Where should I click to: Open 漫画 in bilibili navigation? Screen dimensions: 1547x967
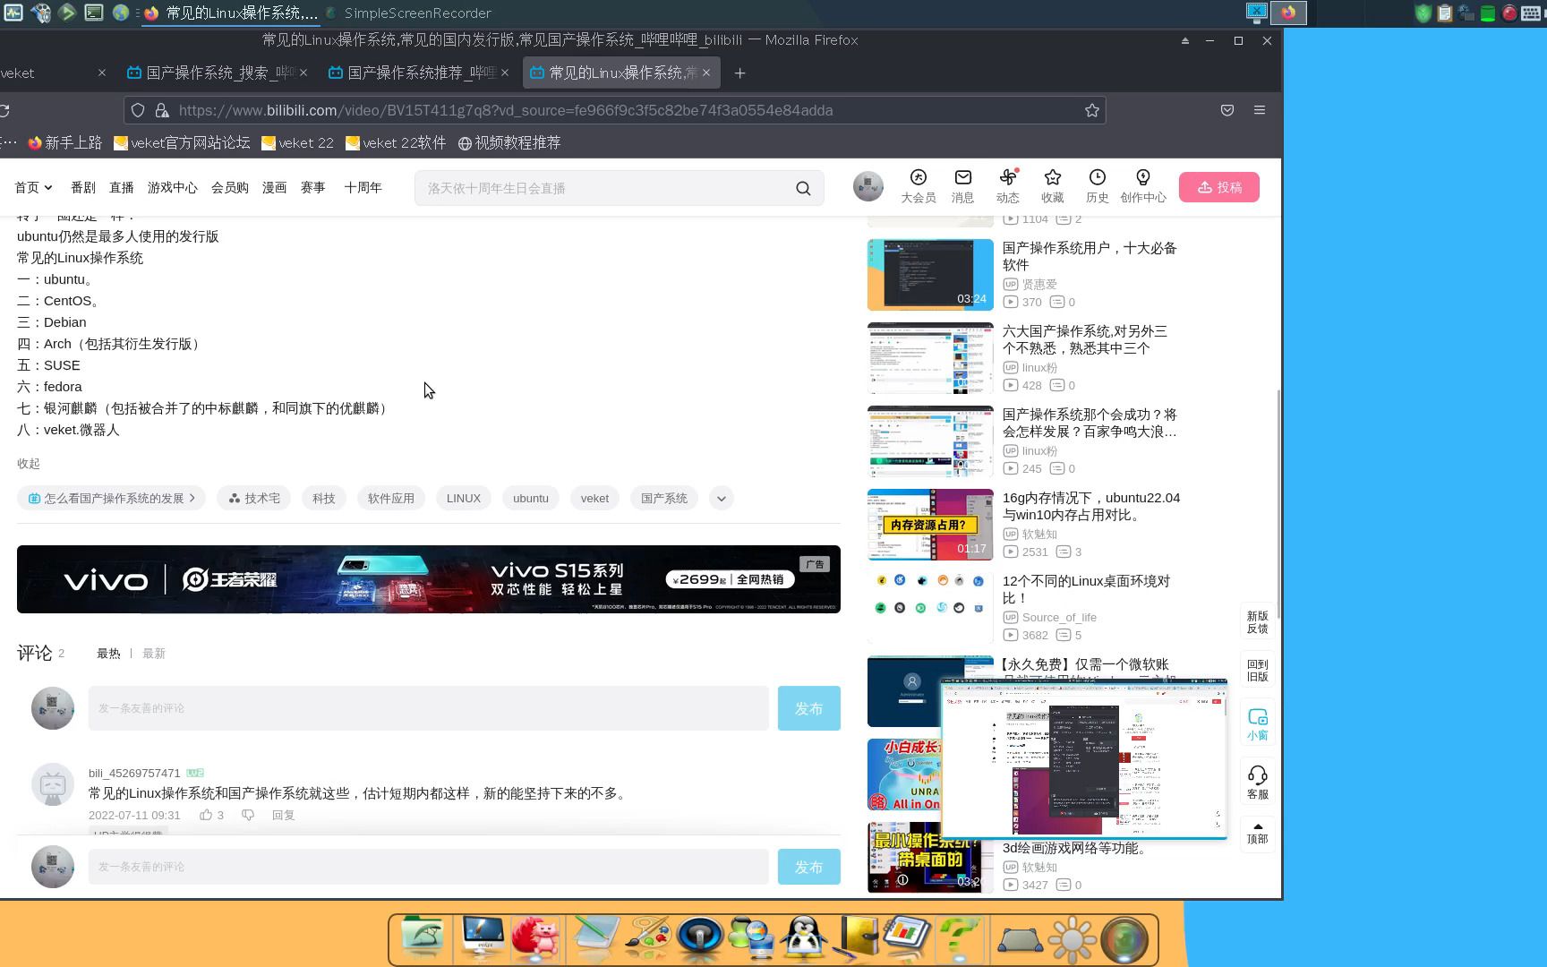click(274, 187)
